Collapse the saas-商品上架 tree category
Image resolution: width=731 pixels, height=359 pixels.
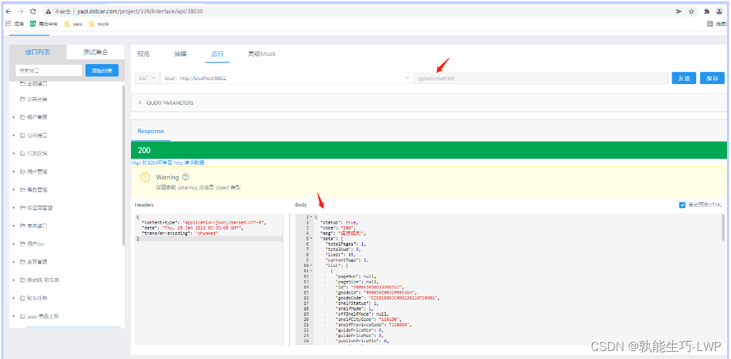tap(13, 316)
